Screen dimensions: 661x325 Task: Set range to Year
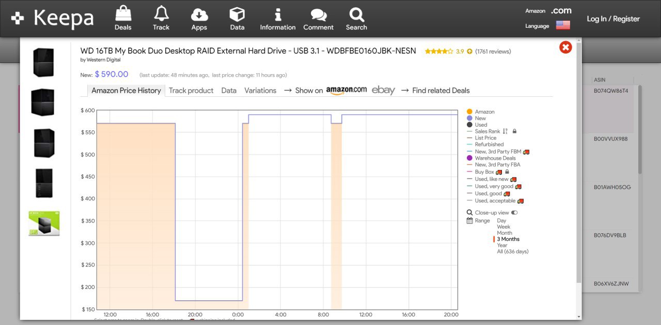coord(502,245)
